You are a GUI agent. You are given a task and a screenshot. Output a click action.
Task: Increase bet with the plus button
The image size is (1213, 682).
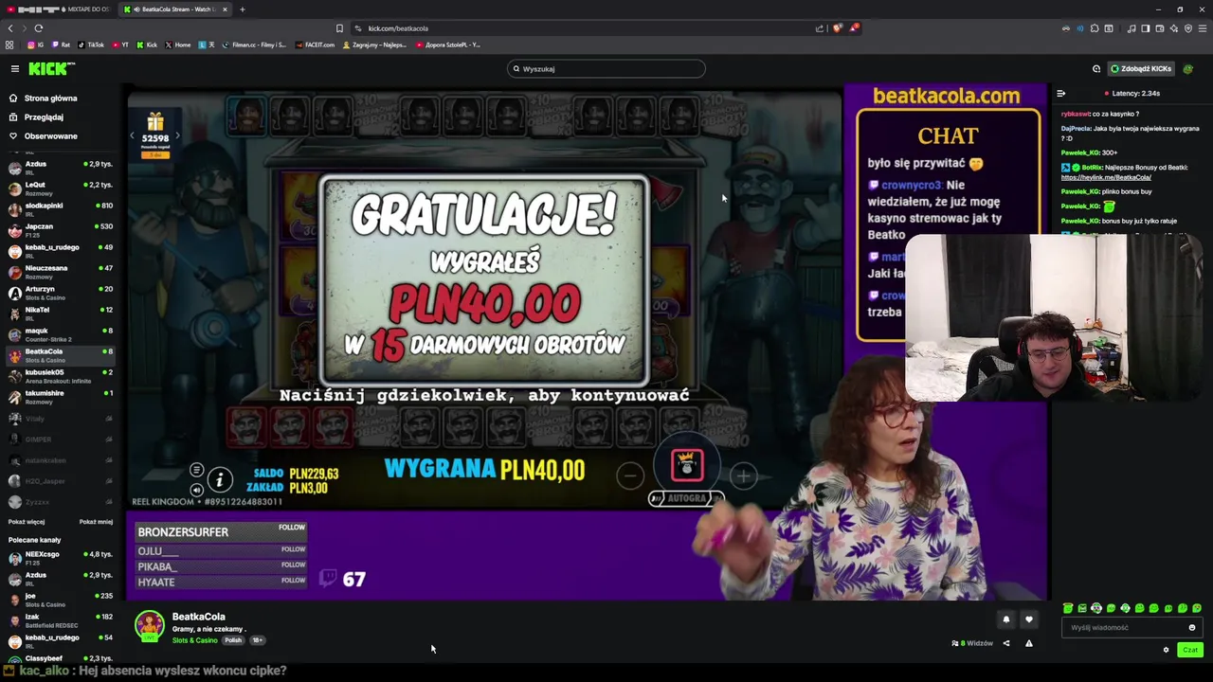(x=744, y=476)
